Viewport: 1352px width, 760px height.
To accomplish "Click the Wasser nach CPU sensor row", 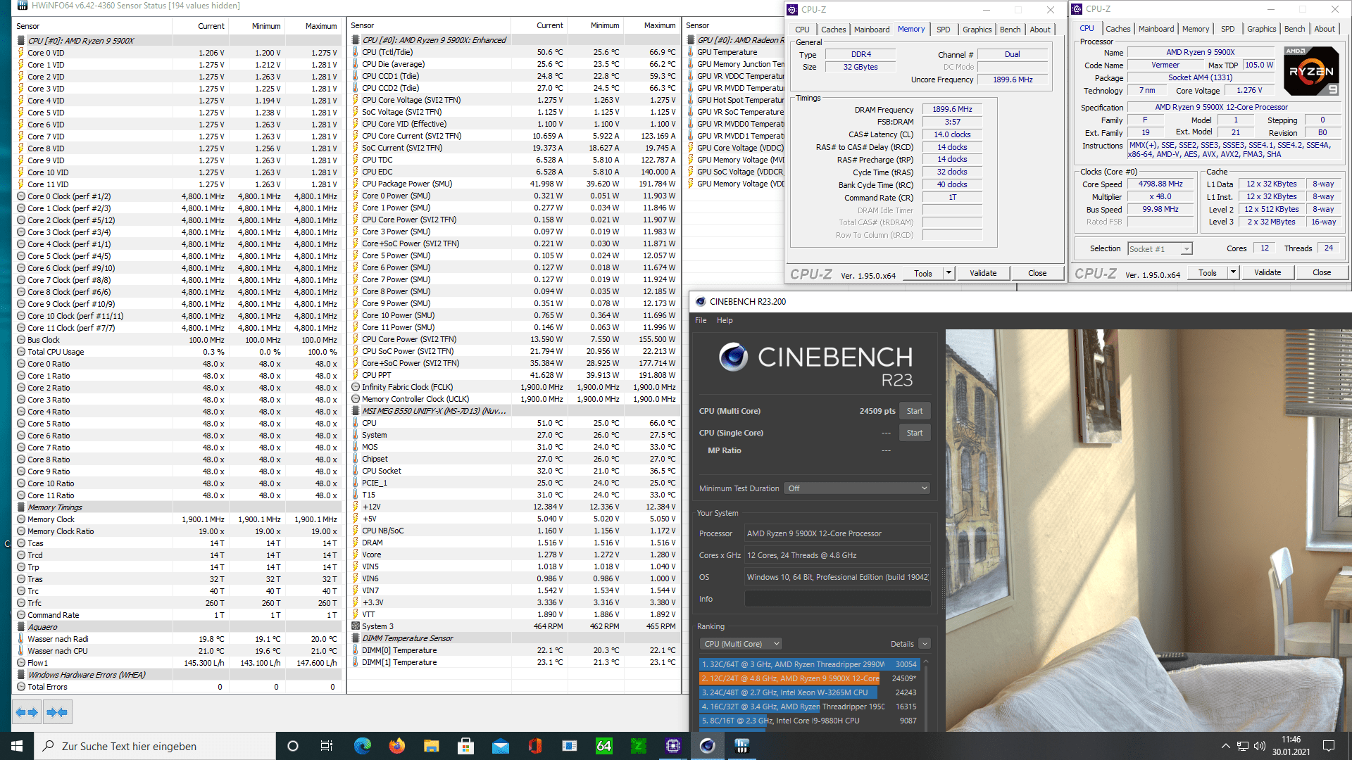I will pos(177,651).
